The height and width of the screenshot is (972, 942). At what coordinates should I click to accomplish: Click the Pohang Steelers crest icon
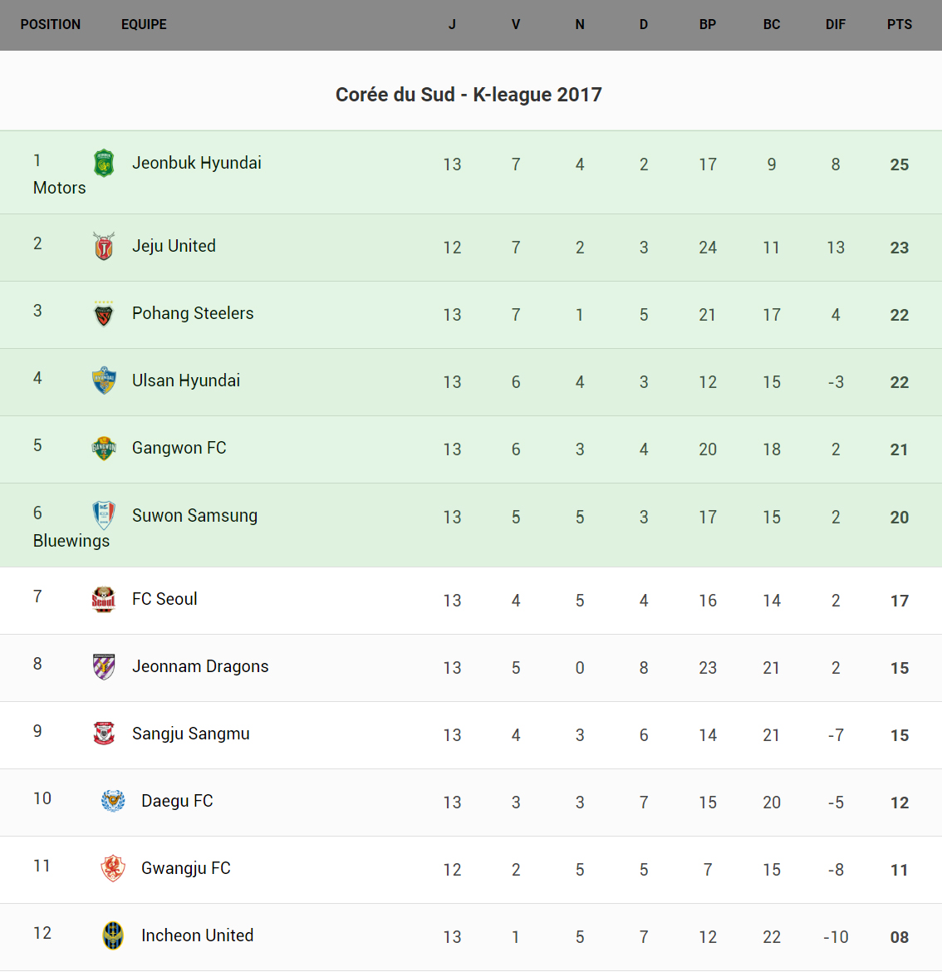click(x=104, y=314)
